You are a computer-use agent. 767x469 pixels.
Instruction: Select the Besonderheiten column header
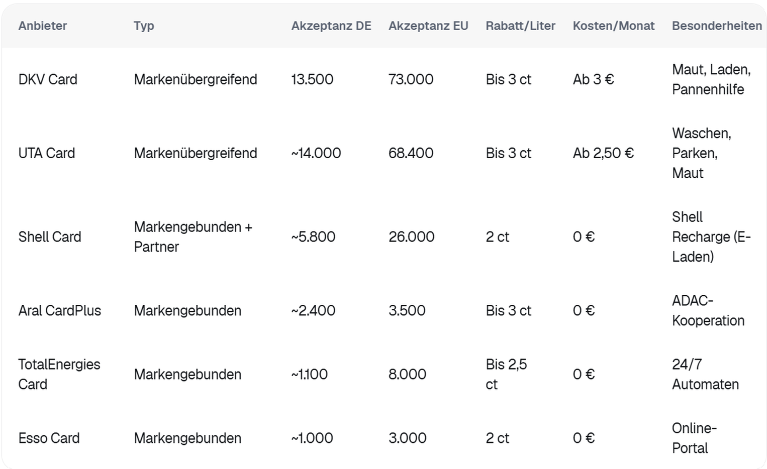pyautogui.click(x=717, y=26)
